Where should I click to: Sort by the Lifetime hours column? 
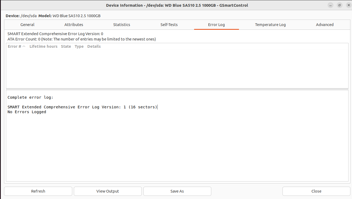[x=43, y=46]
